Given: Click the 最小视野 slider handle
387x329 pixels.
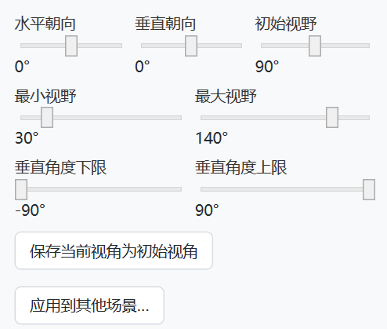Looking at the screenshot, I should point(47,118).
